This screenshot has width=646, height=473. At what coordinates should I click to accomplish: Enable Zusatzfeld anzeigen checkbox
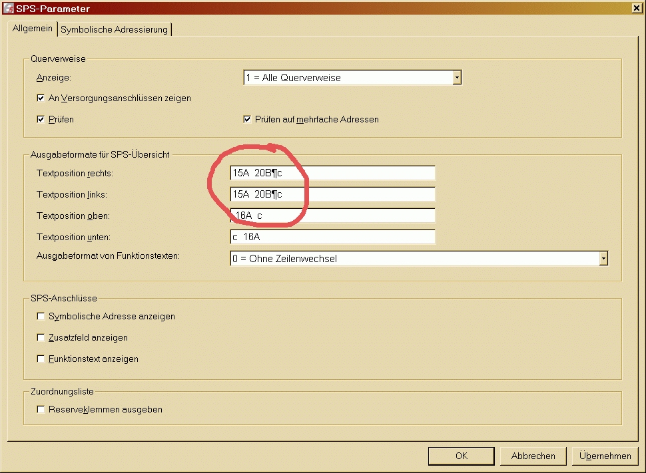pyautogui.click(x=41, y=337)
